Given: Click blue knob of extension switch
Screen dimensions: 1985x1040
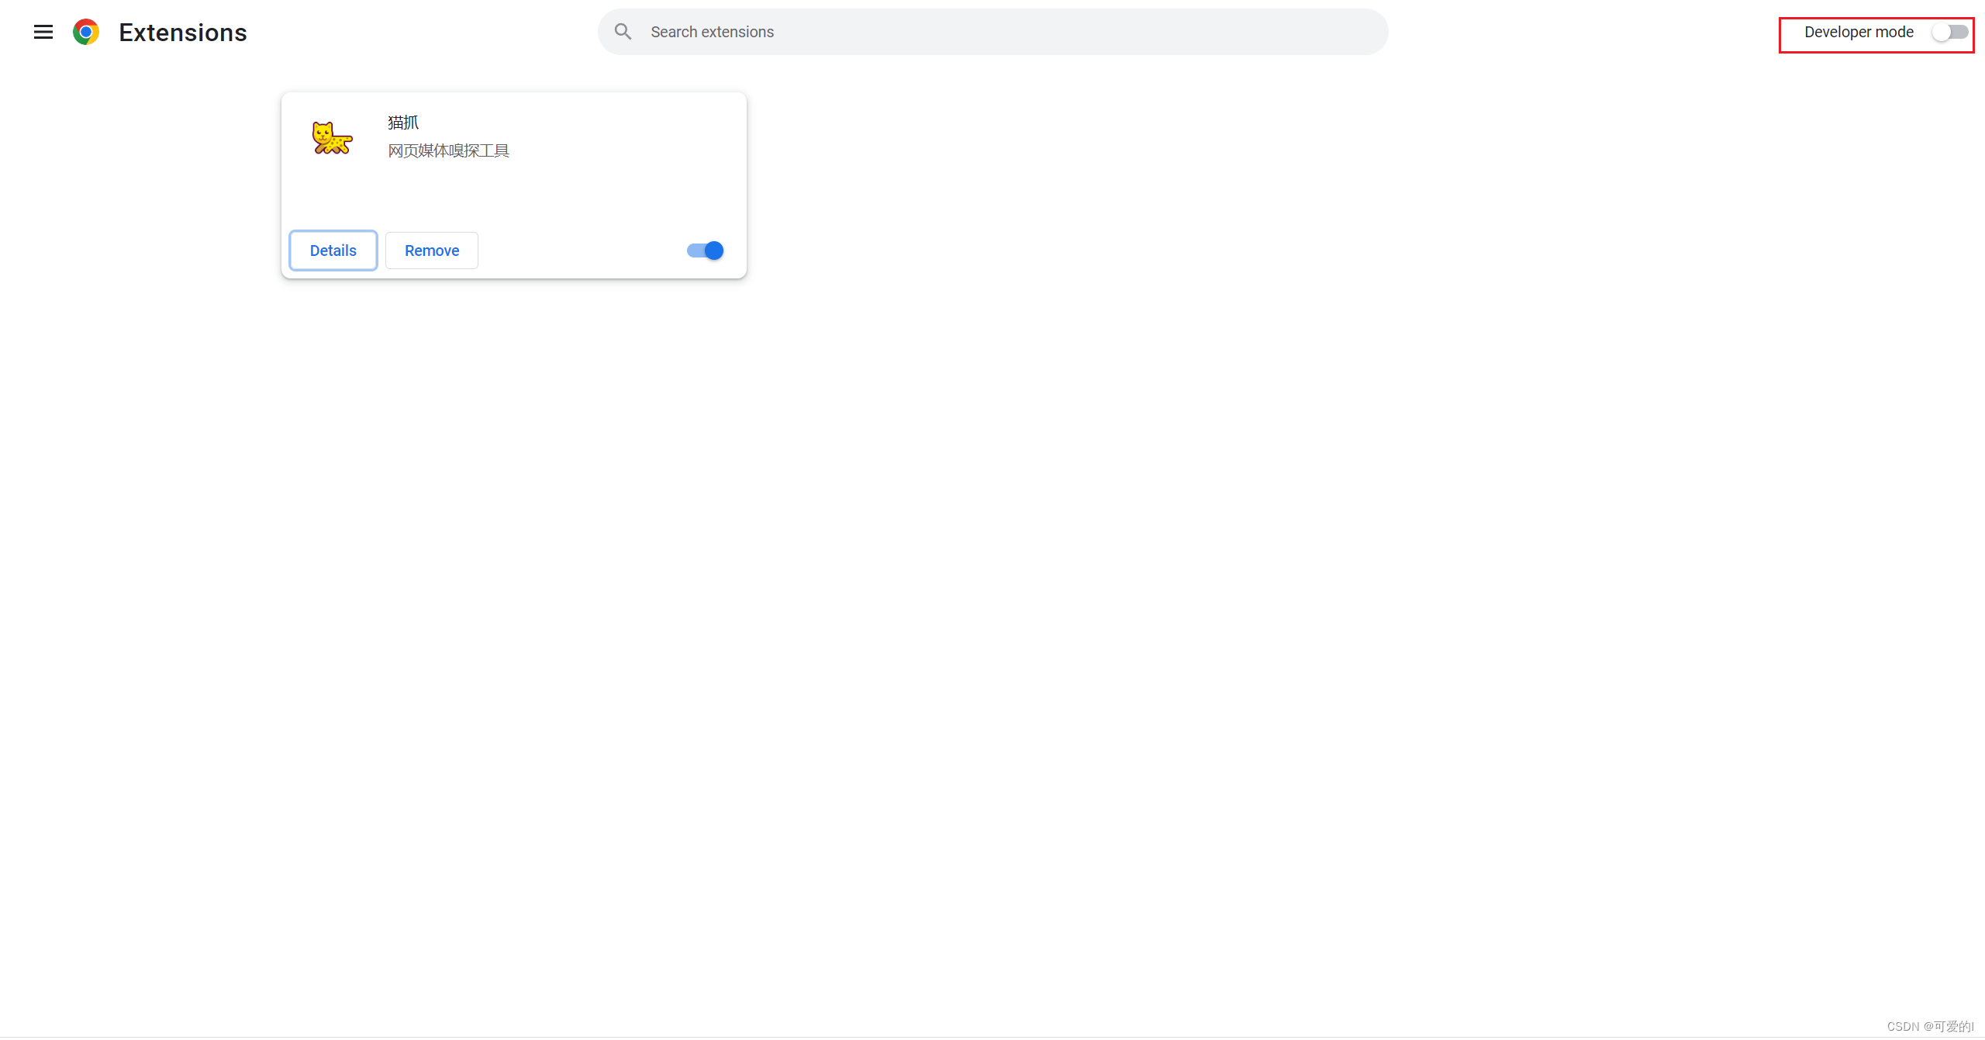Looking at the screenshot, I should point(714,250).
